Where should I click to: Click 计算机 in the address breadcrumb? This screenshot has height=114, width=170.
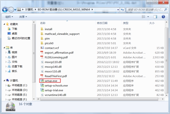pos(29,9)
